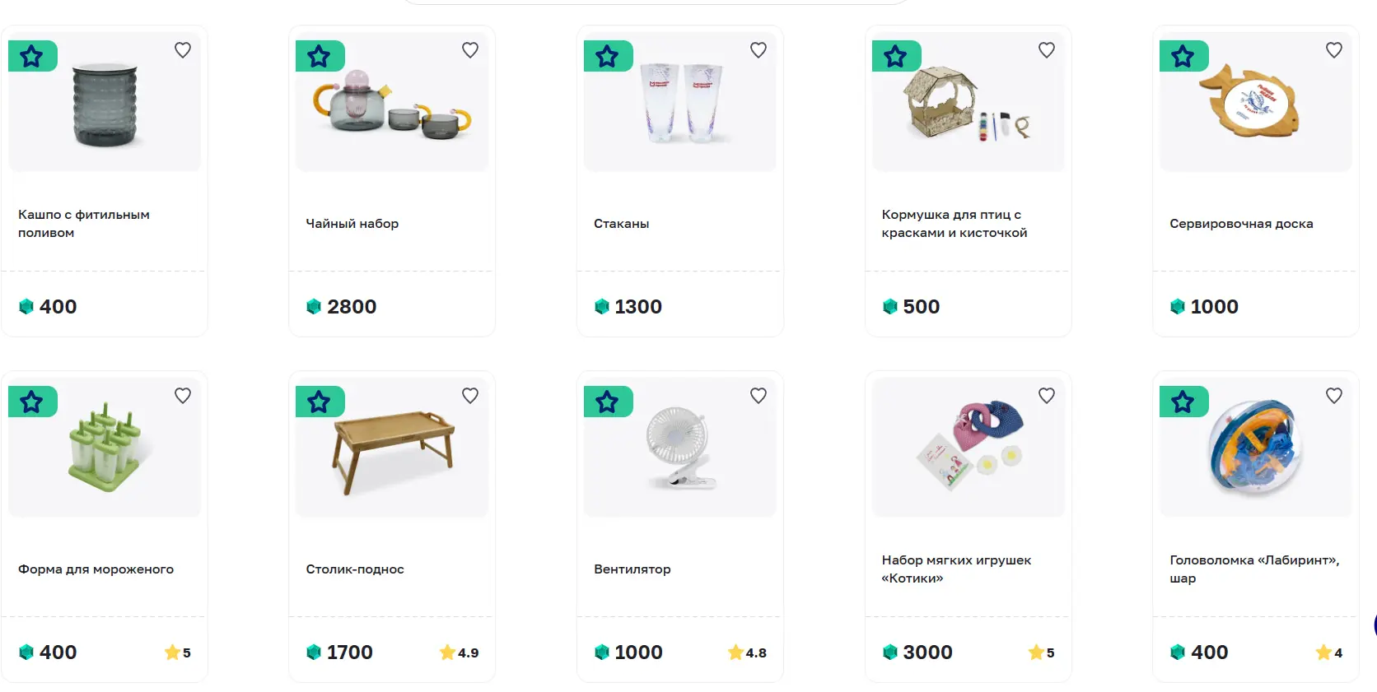1377x692 pixels.
Task: Toggle favorite heart on Стаканы card
Action: pos(759,50)
